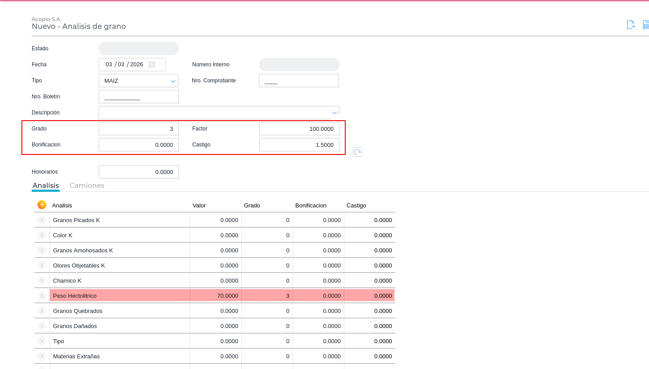Click the Castigo field showing 1.5000
Viewport: 649px width, 369px height.
click(299, 145)
